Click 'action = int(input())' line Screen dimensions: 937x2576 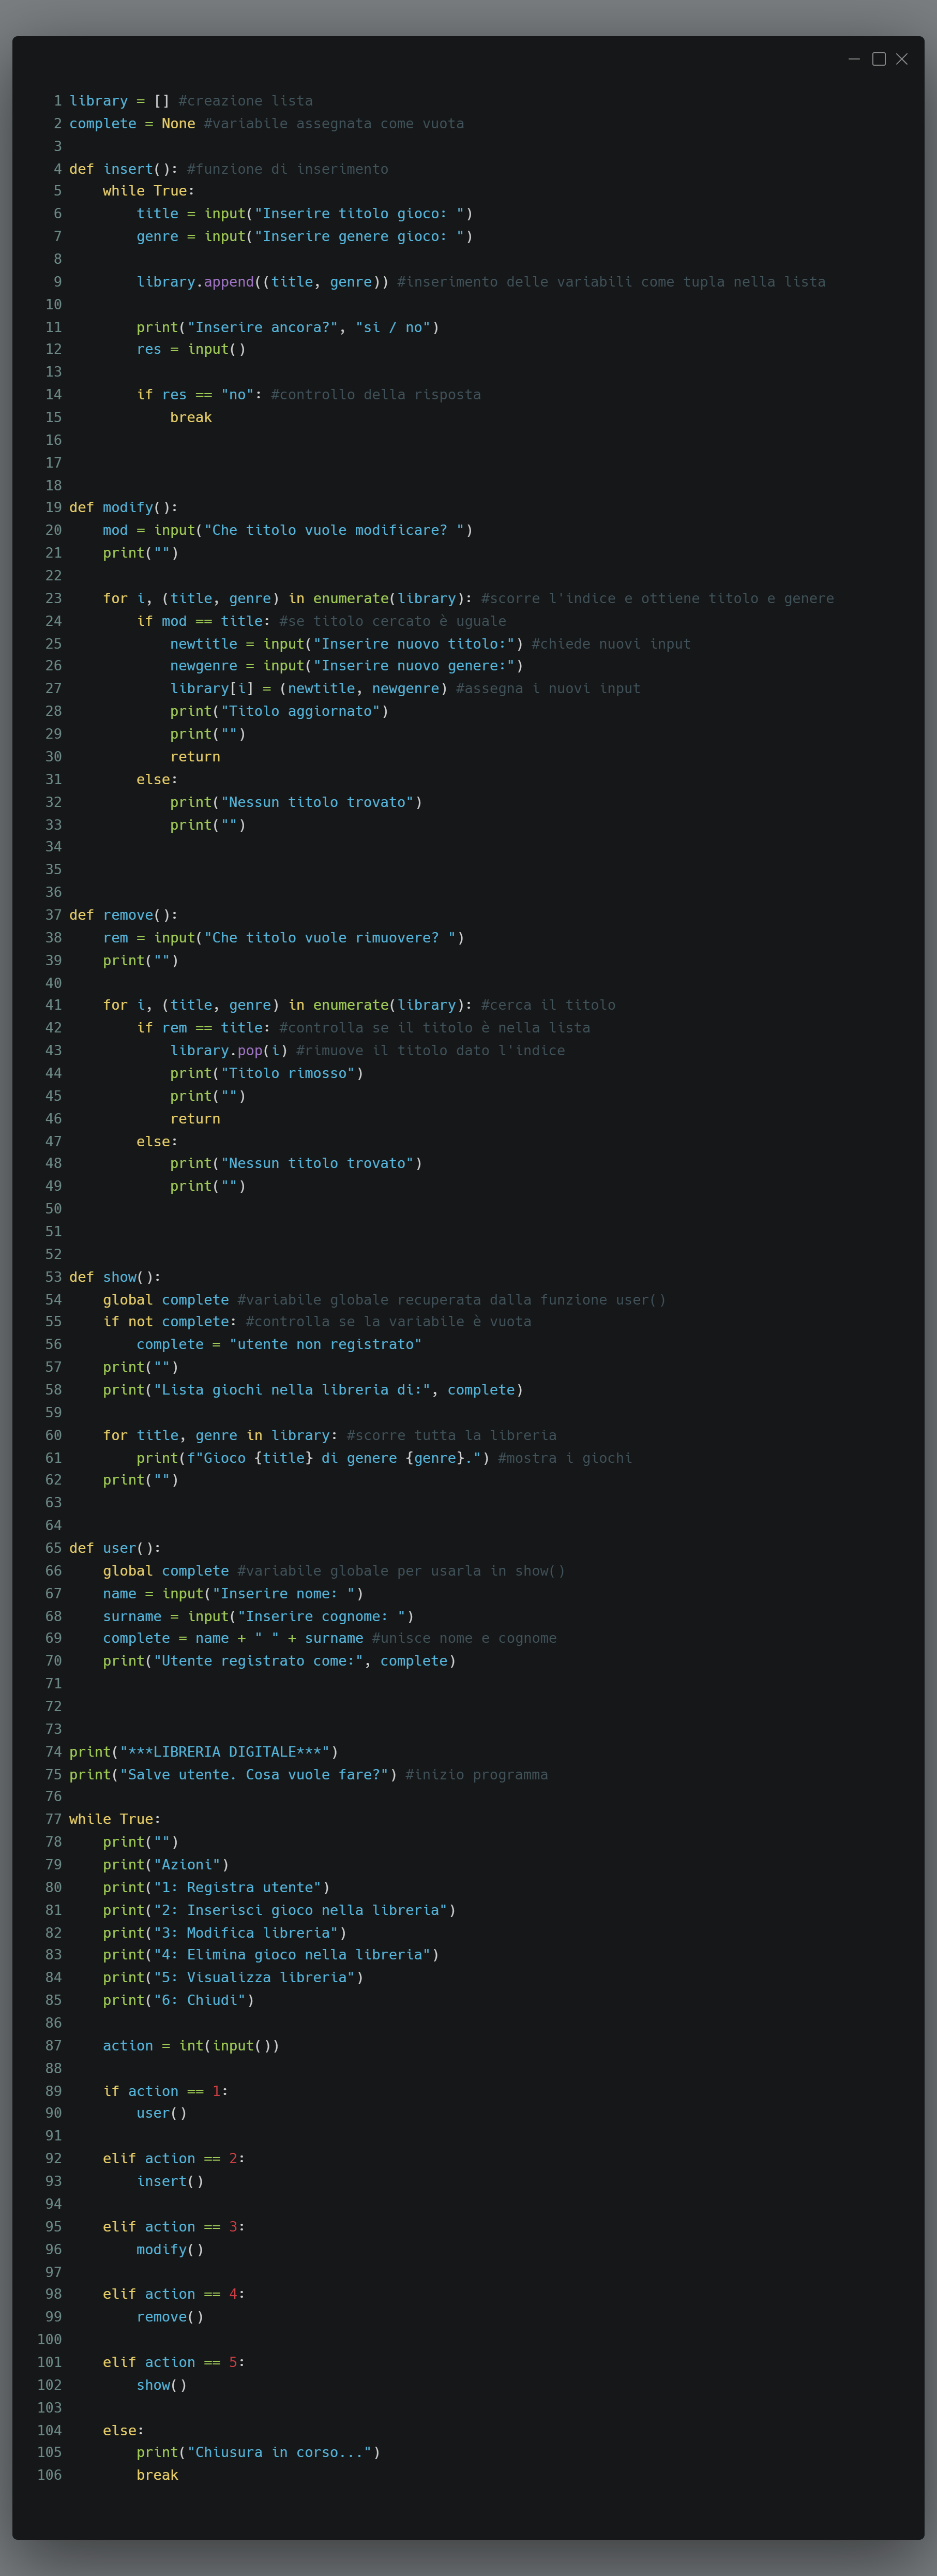[x=191, y=2046]
